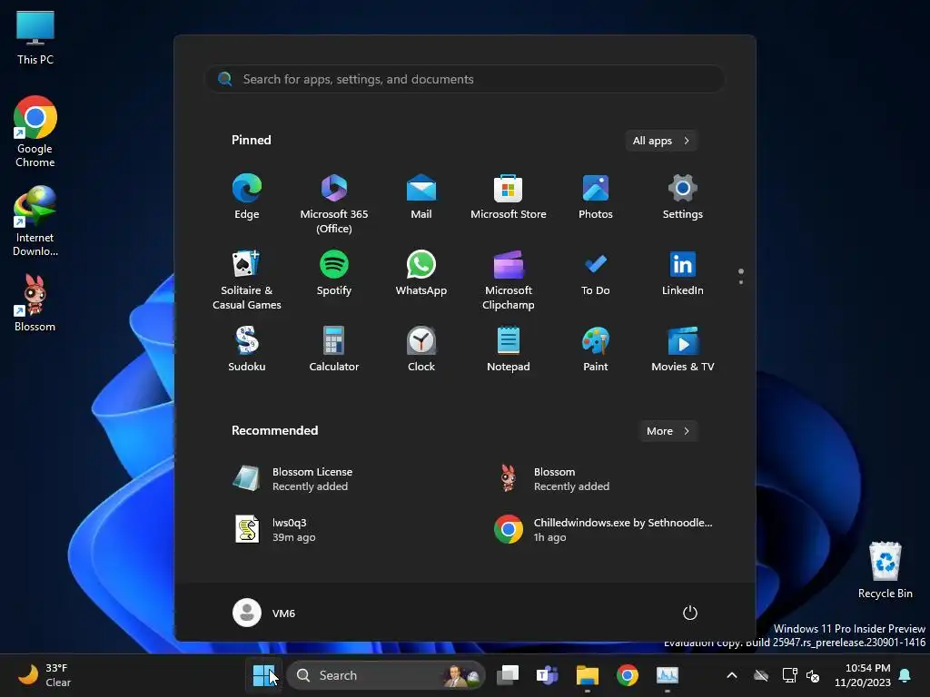930x697 pixels.
Task: Open the Chilledwindows.exe by Sethnoodle recommendation
Action: [x=603, y=529]
